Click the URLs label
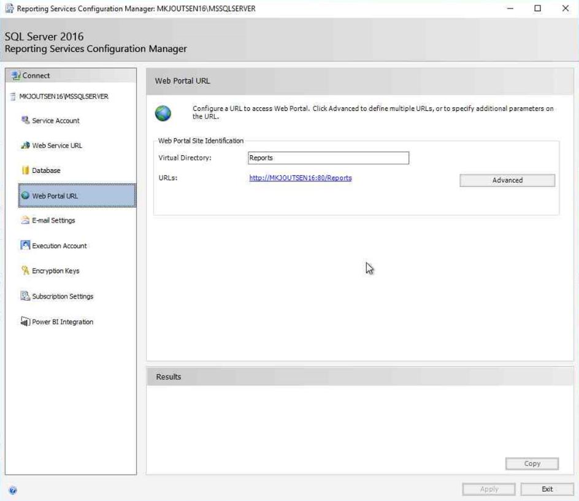The image size is (579, 501). 168,178
